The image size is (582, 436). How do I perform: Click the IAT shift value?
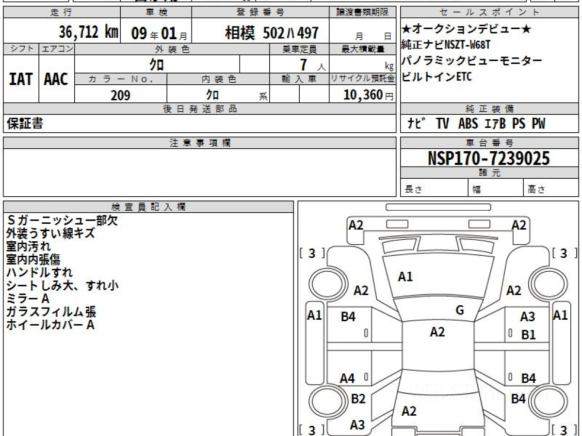tap(20, 79)
